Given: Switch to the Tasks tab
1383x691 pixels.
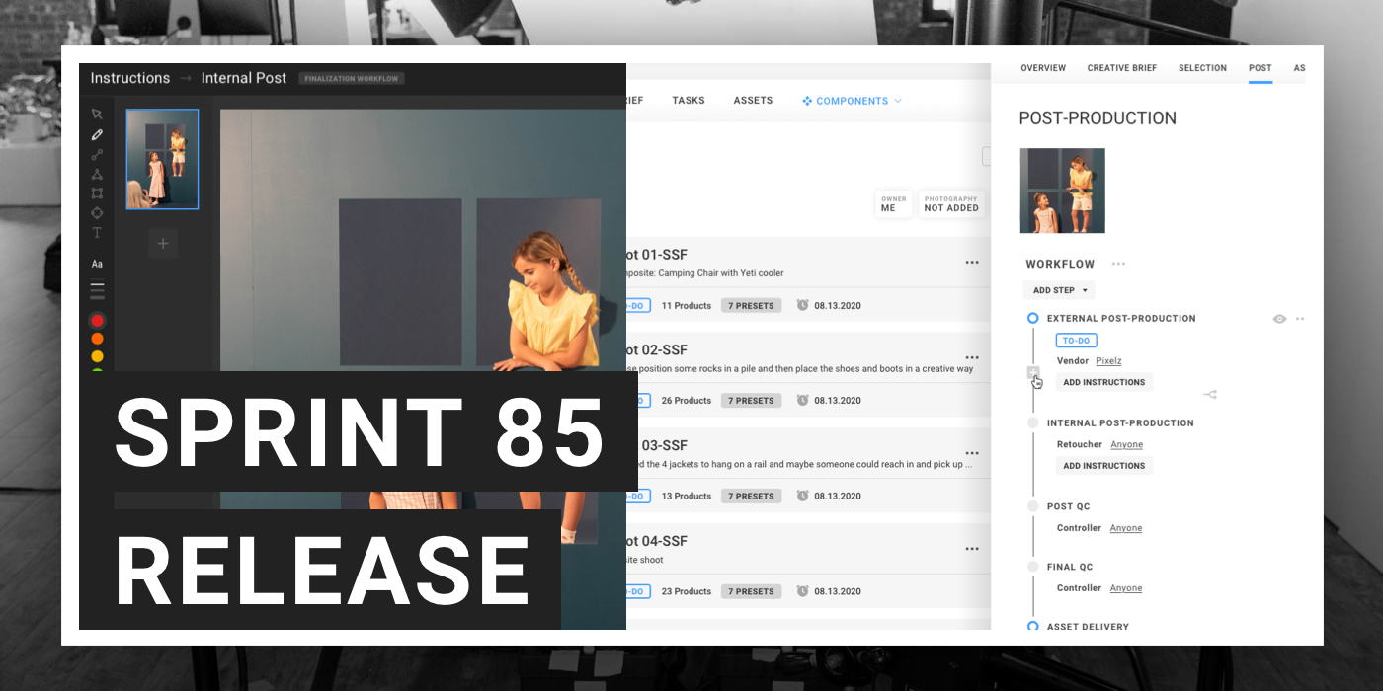Looking at the screenshot, I should click(688, 101).
